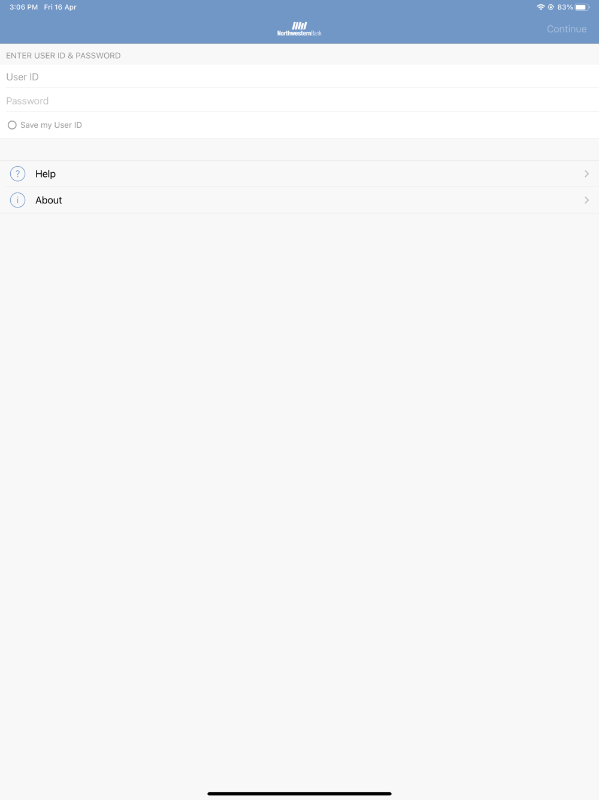Focus the Password input field
Screen dimensions: 599x800
tap(299, 101)
